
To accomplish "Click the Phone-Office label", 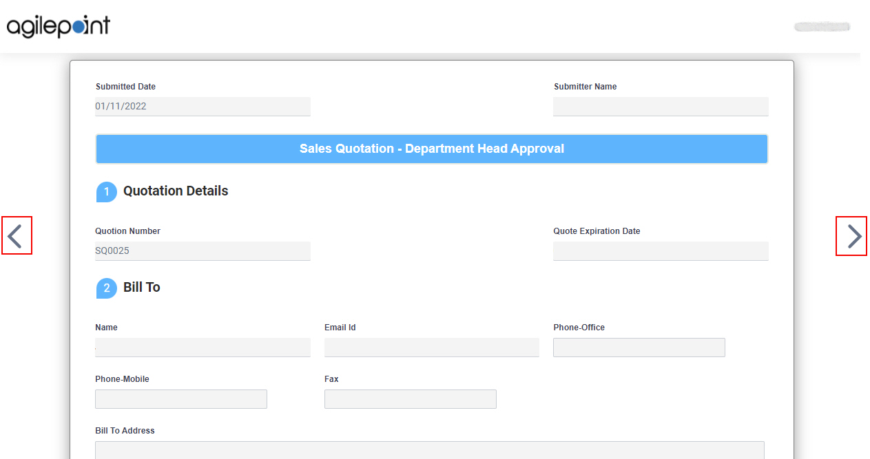I will pos(579,328).
